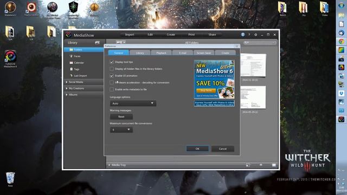Screen dimensions: 347x195
Task: Open the Express Yourself promo link
Action: [x=214, y=103]
